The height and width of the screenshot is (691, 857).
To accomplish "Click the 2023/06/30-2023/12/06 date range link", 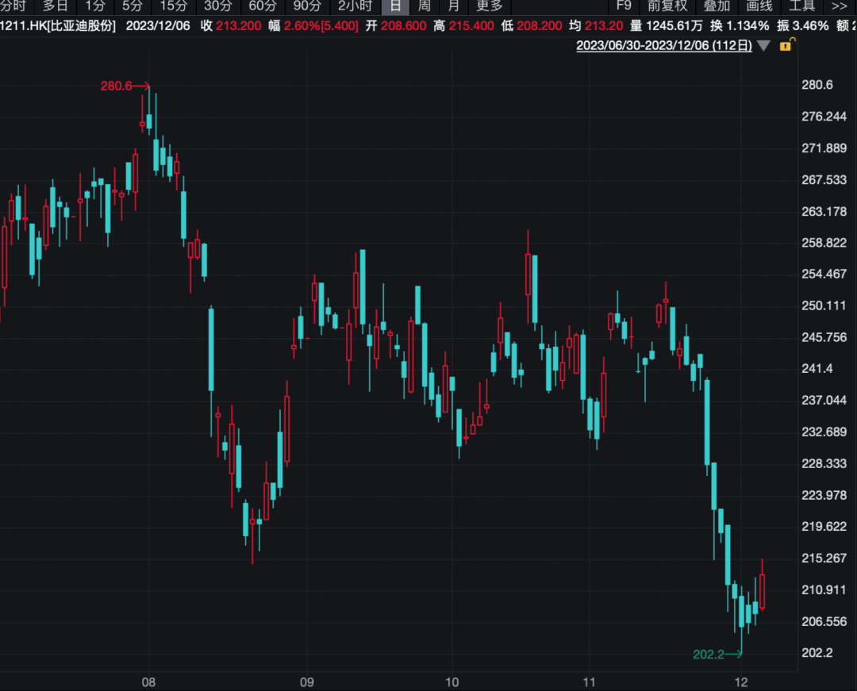I will [663, 46].
